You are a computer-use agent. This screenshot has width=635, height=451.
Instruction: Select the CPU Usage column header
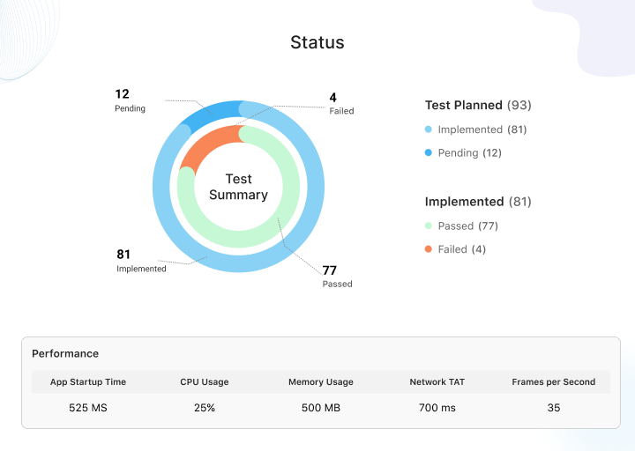click(x=205, y=382)
